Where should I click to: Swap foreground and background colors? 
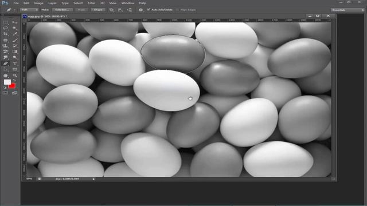coord(14,80)
